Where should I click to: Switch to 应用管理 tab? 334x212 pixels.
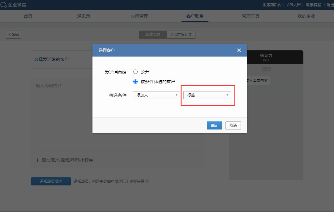139,16
